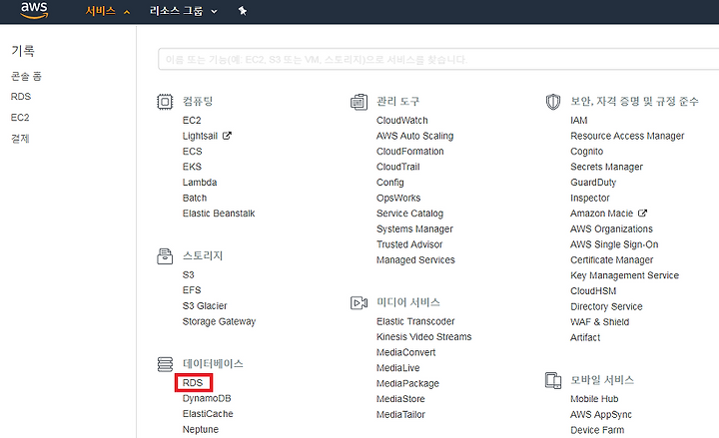Screen dimensions: 719x438
Task: Open RDS from the history list
Action: click(x=21, y=97)
